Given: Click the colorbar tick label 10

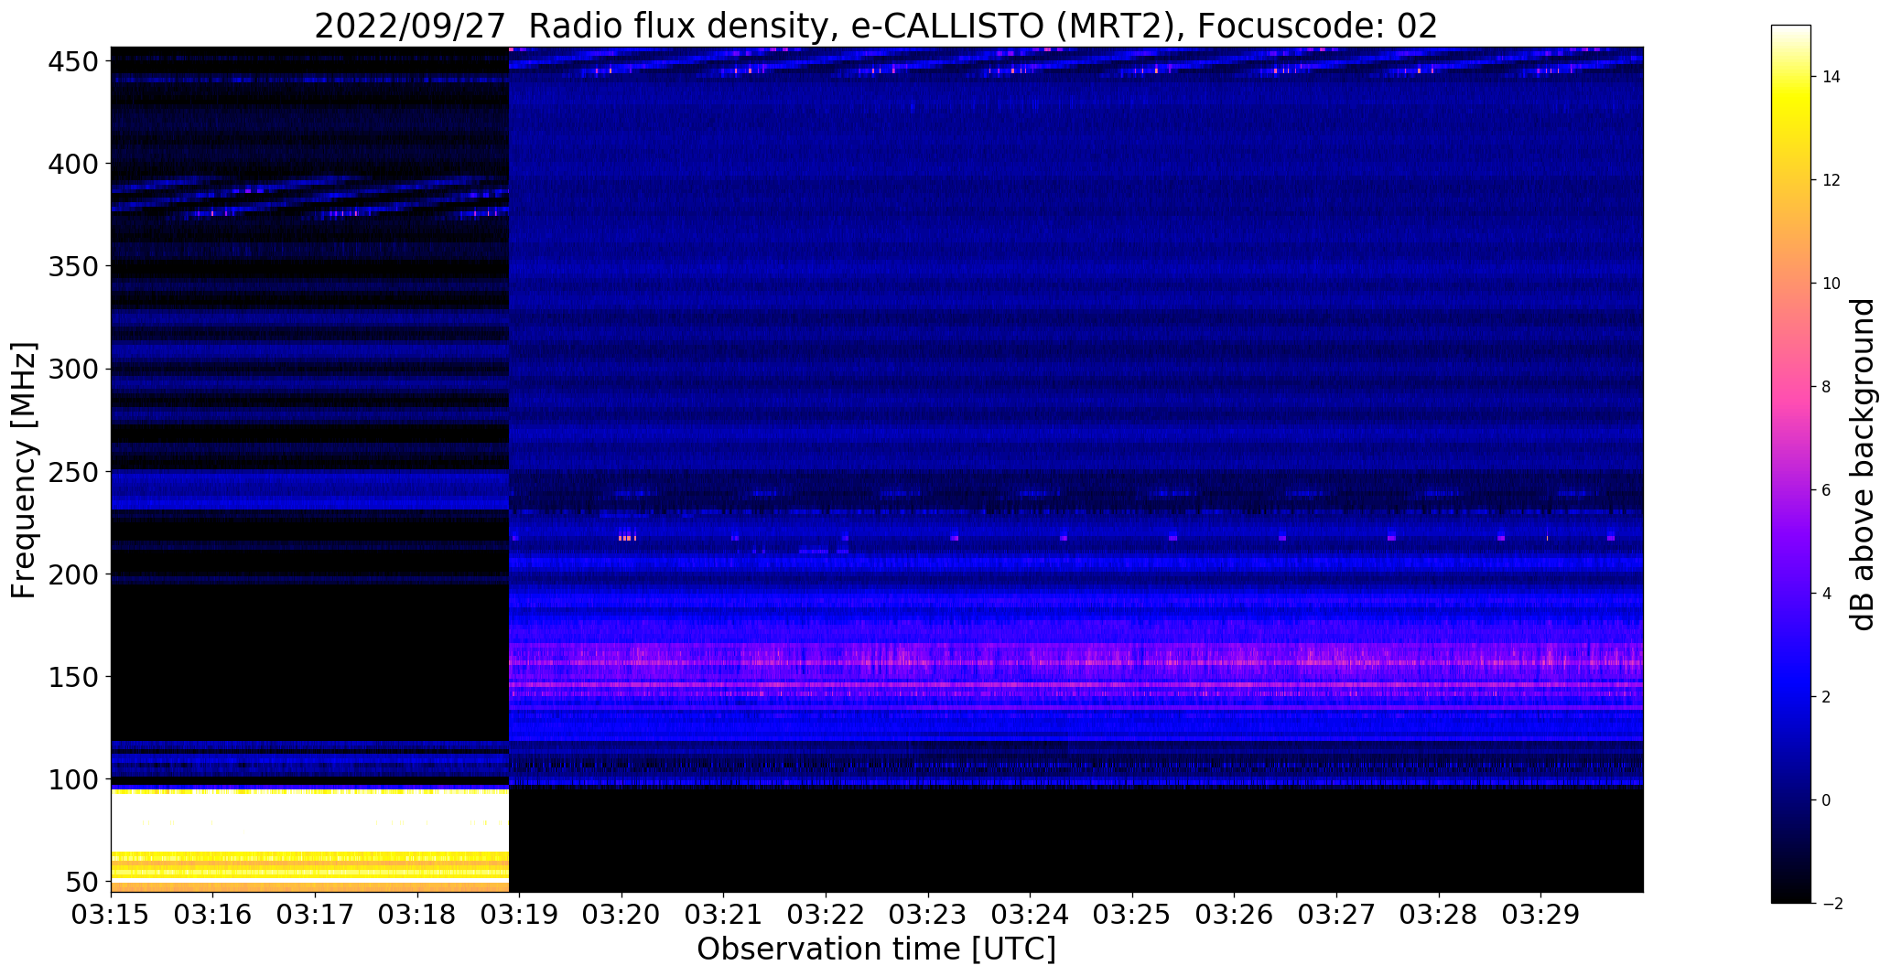Looking at the screenshot, I should coord(1832,284).
